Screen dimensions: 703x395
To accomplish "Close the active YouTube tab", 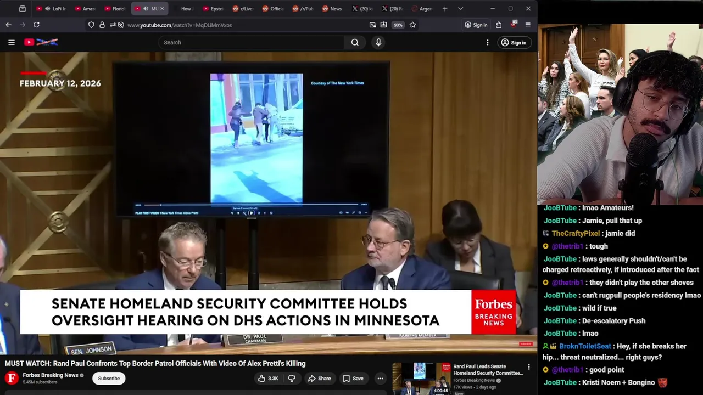I will 161,9.
